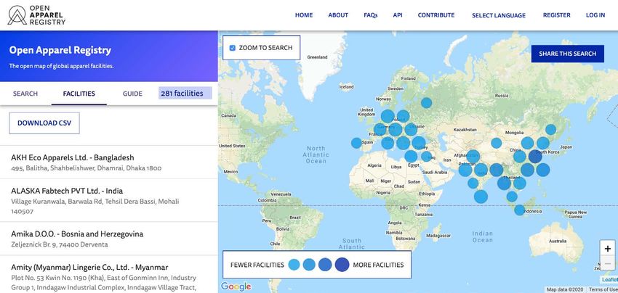618x293 pixels.
Task: Open the ABOUT menu item
Action: point(338,15)
